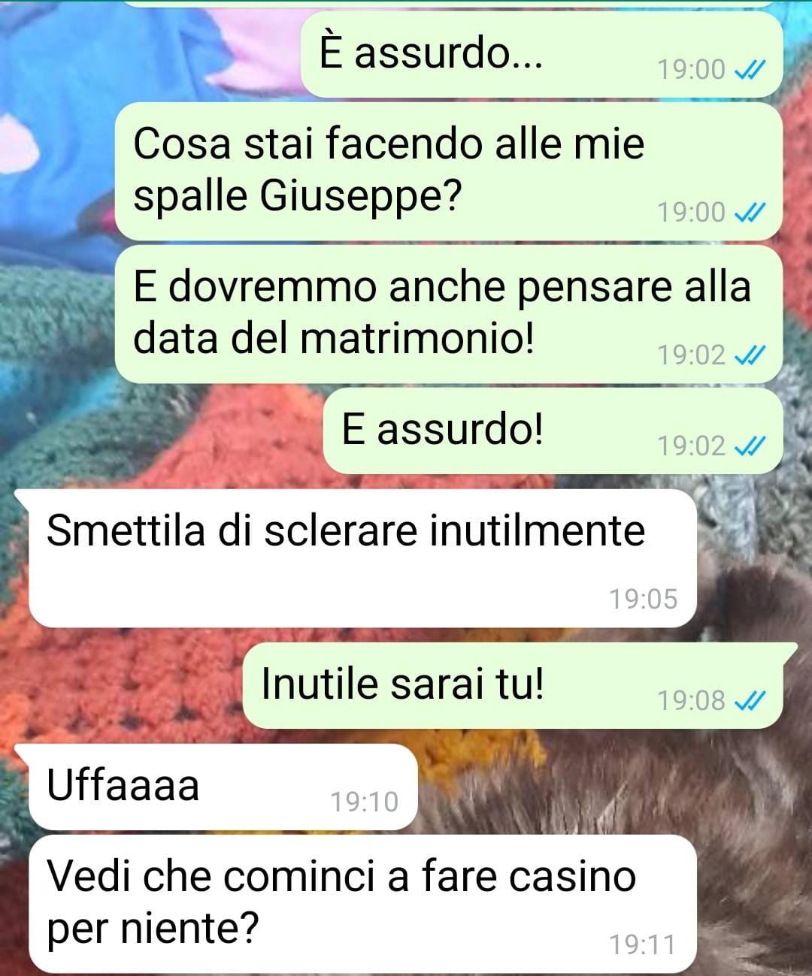
Task: Select the È assurdo... message bubble
Action: [x=541, y=54]
